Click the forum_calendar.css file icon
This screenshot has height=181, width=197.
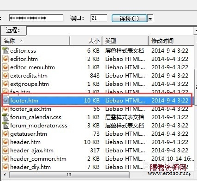click(6, 117)
